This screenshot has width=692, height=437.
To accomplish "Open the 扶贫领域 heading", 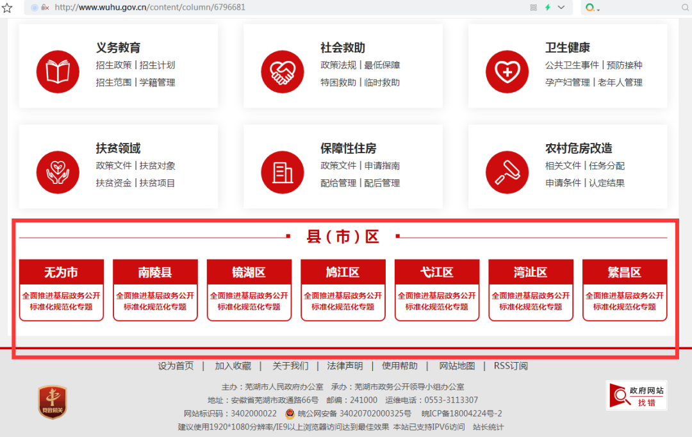I will (118, 148).
